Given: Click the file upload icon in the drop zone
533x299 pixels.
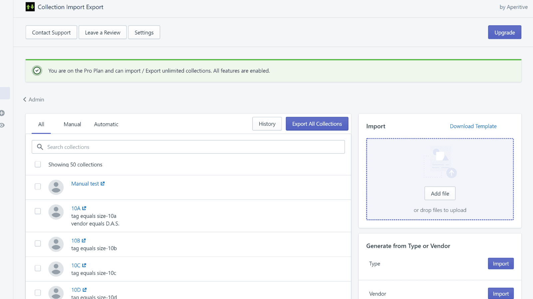Looking at the screenshot, I should click(440, 162).
